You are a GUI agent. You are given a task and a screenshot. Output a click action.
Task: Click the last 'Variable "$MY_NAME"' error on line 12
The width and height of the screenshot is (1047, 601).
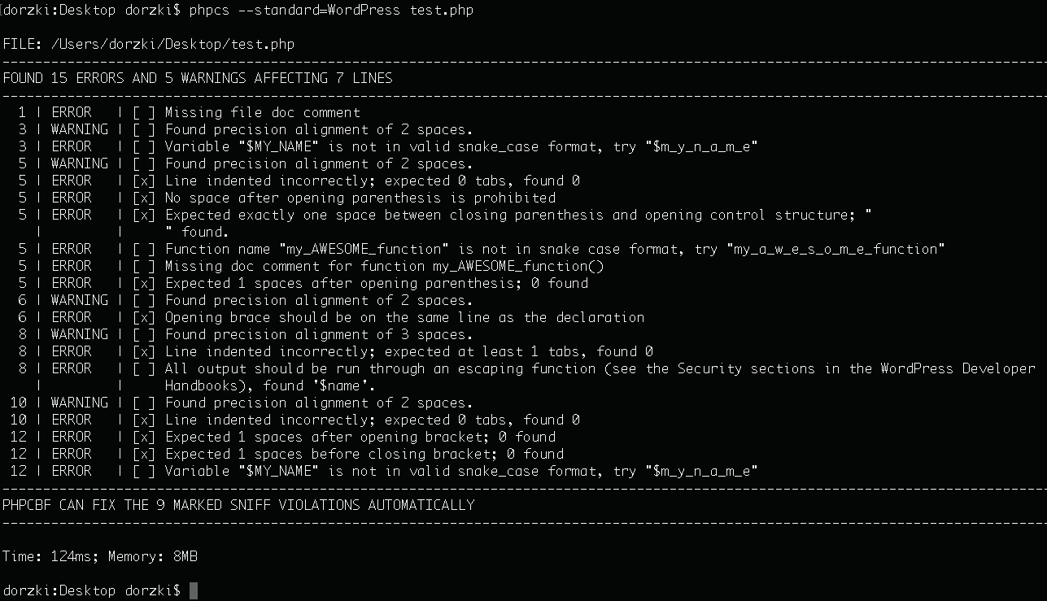(x=461, y=471)
